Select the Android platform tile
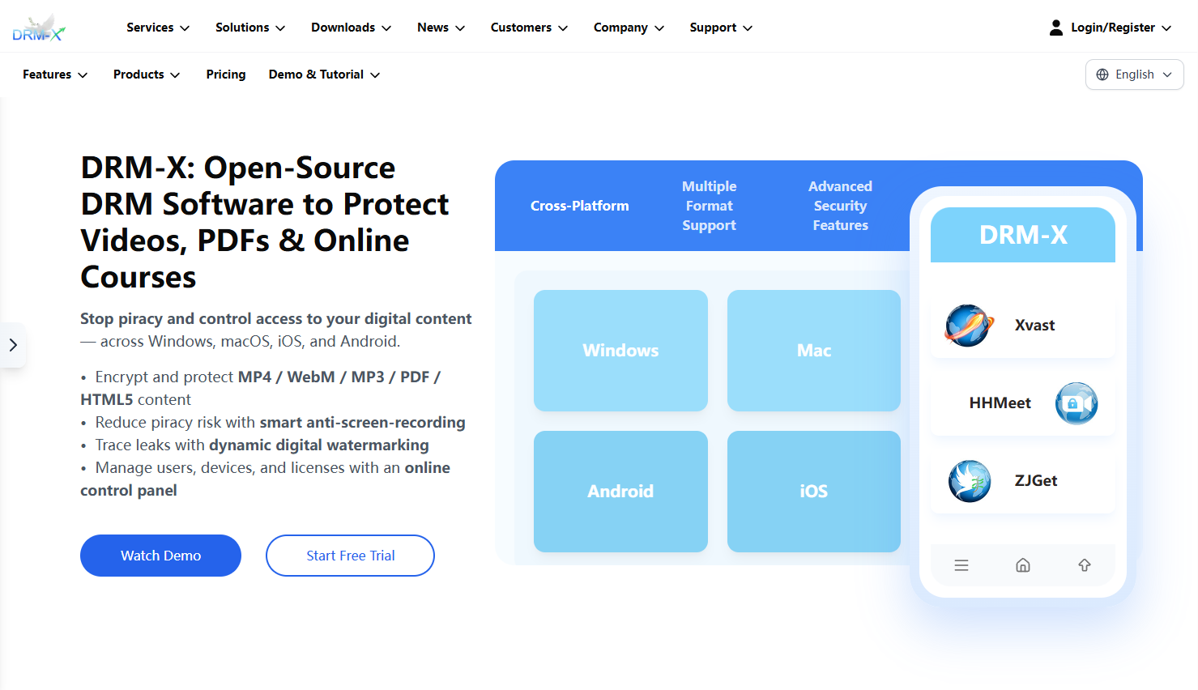This screenshot has height=690, width=1198. (620, 492)
